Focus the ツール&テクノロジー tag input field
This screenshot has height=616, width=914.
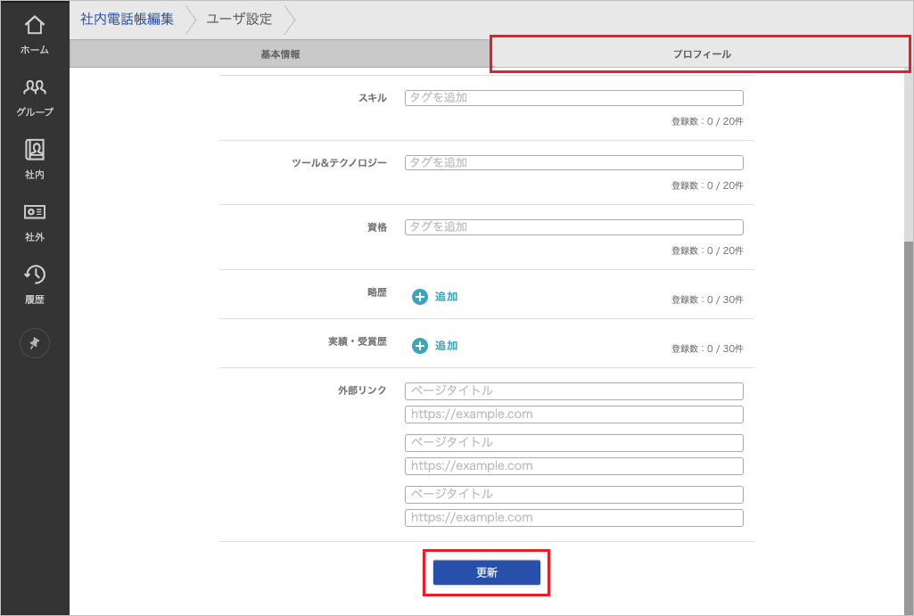click(573, 163)
